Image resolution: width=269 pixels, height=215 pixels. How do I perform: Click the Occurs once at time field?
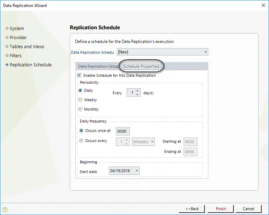point(123,131)
